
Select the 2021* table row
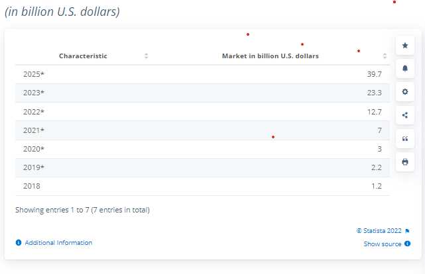pyautogui.click(x=202, y=130)
